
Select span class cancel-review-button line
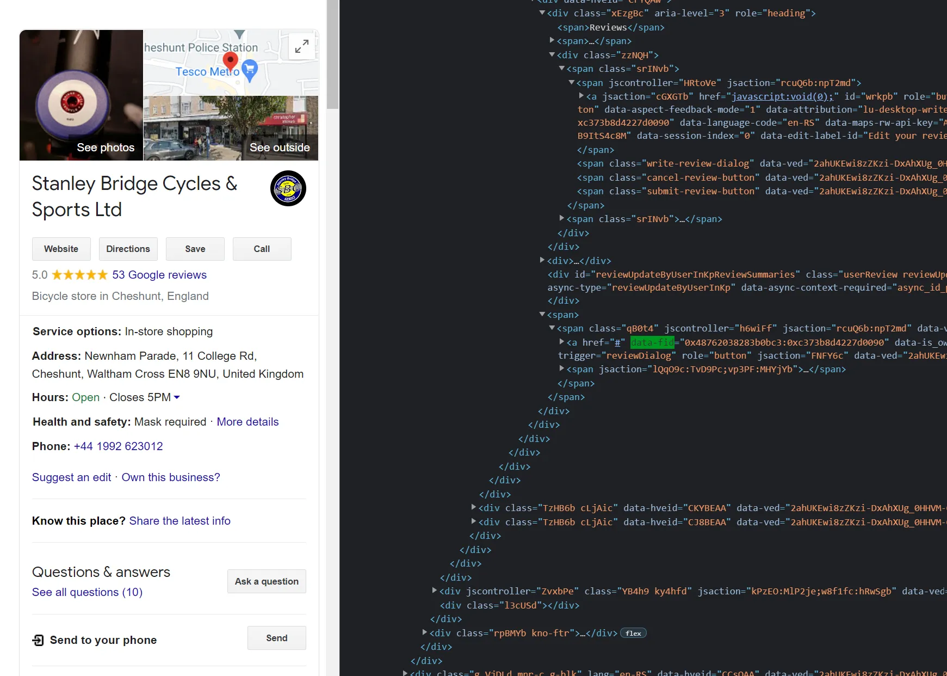pyautogui.click(x=762, y=177)
